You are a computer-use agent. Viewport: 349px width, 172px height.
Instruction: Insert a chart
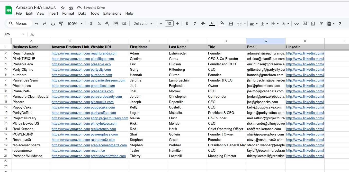coord(313,24)
